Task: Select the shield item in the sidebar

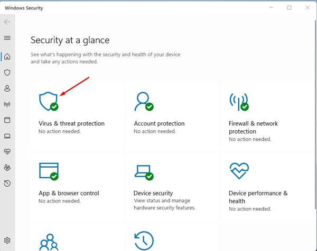Action: point(7,72)
